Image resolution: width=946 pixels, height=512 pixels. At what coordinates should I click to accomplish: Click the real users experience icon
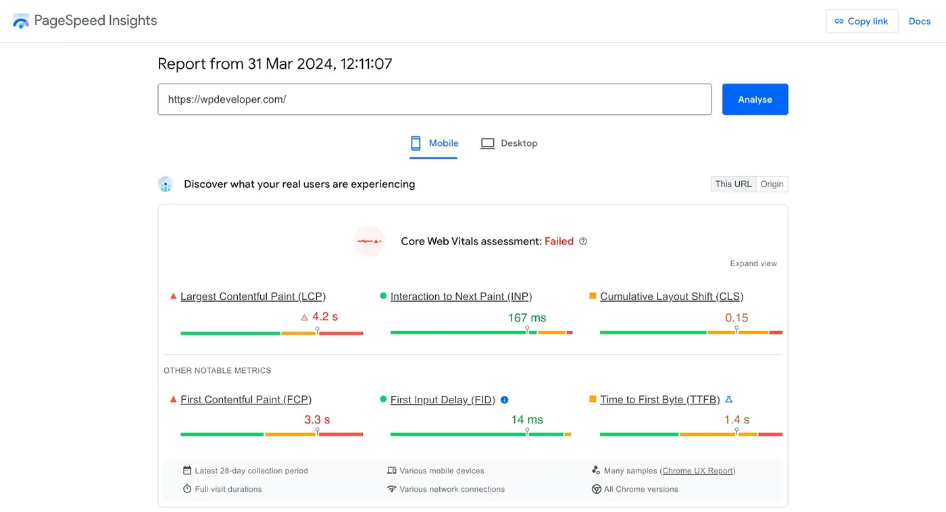click(166, 184)
